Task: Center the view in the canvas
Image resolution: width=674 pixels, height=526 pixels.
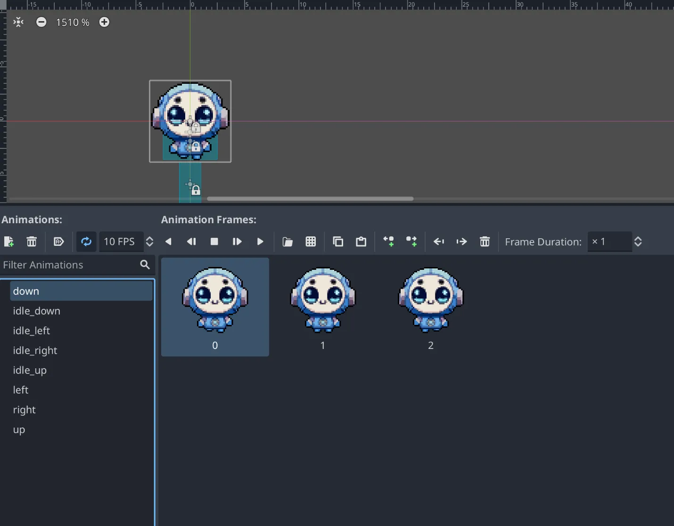Action: (18, 22)
